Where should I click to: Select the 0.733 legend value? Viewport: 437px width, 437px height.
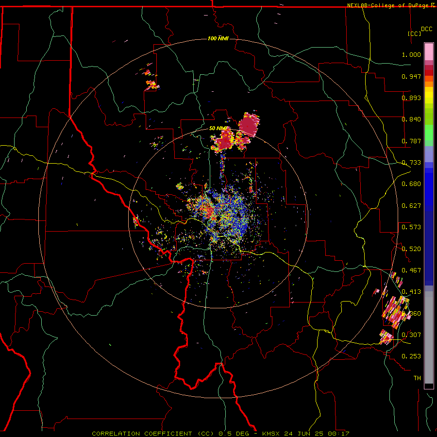click(x=411, y=163)
